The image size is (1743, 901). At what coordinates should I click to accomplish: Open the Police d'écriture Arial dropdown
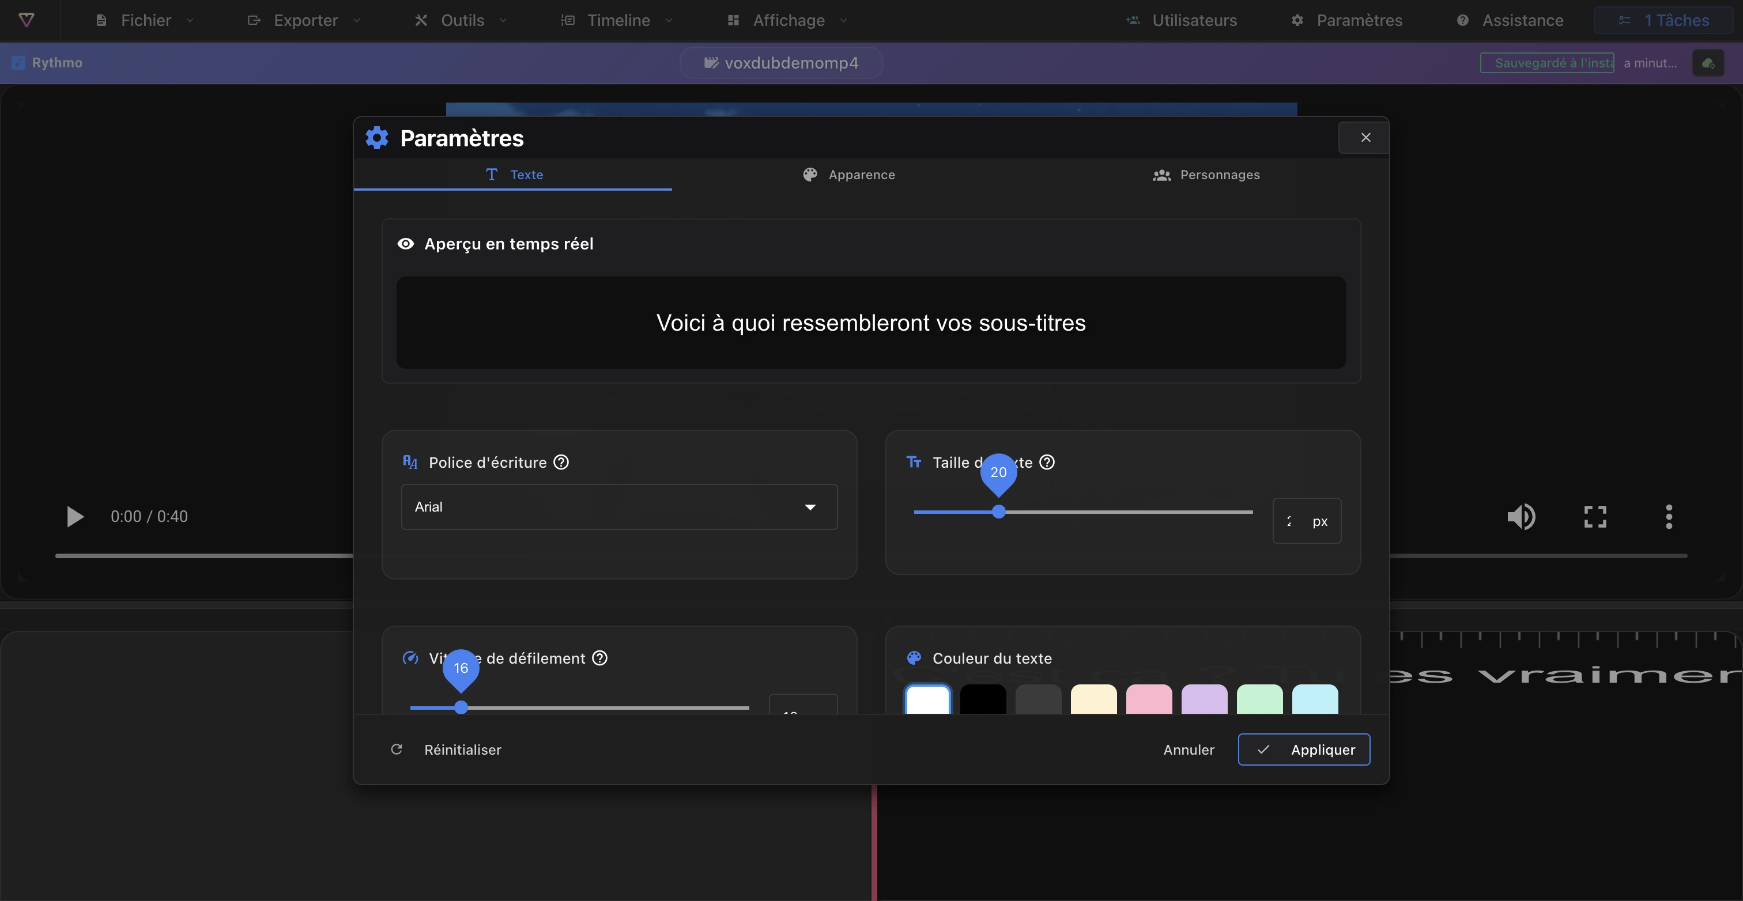point(619,506)
